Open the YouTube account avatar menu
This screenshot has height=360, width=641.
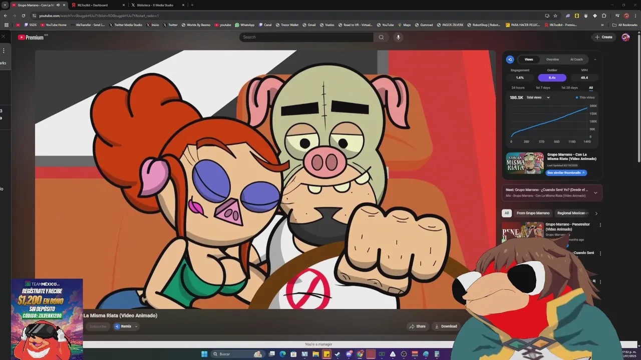tap(625, 37)
